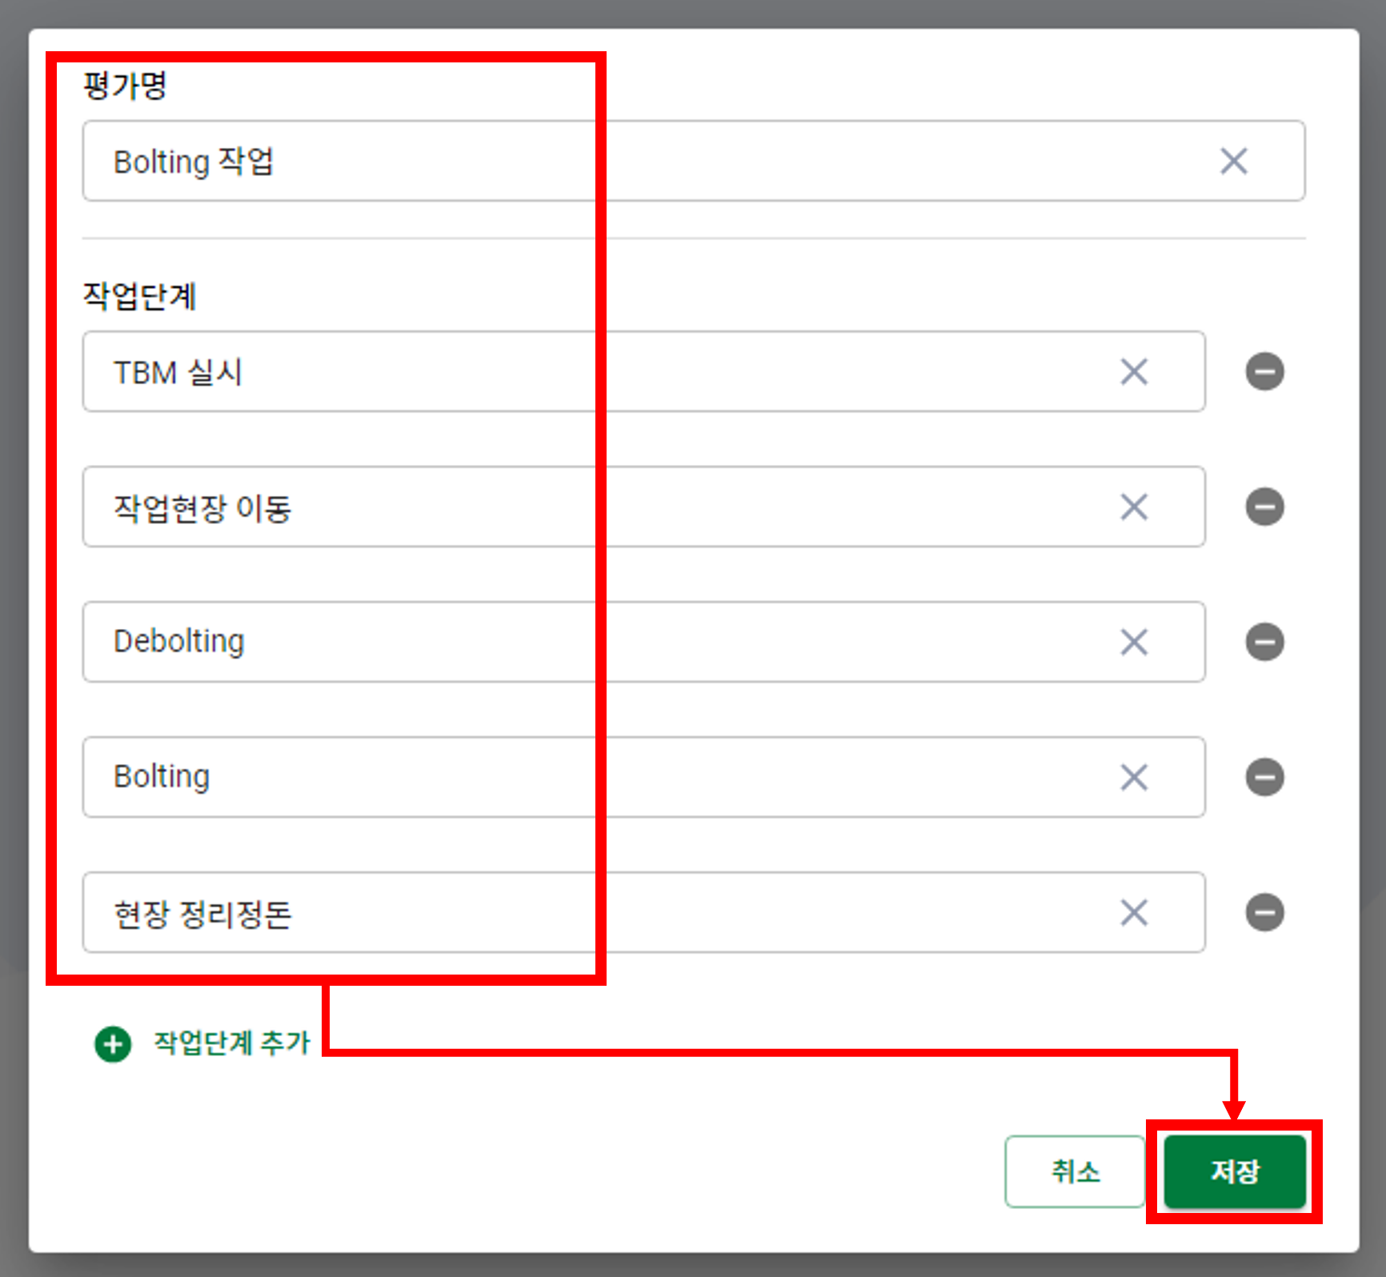Save with the 저장 button
Image resolution: width=1386 pixels, height=1277 pixels.
(1235, 1171)
